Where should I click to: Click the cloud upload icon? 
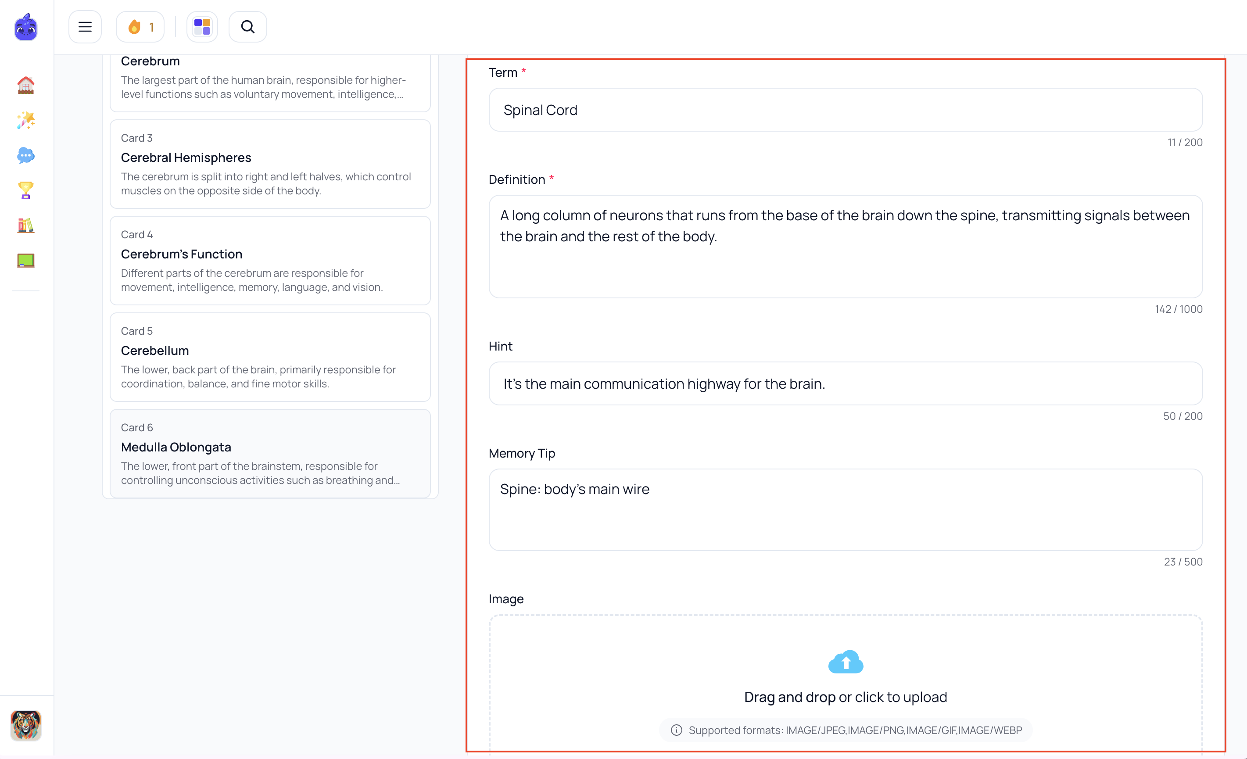click(845, 662)
